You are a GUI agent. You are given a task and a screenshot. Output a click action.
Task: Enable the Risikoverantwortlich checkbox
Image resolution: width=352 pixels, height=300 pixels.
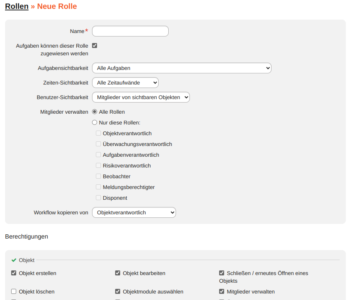click(99, 166)
